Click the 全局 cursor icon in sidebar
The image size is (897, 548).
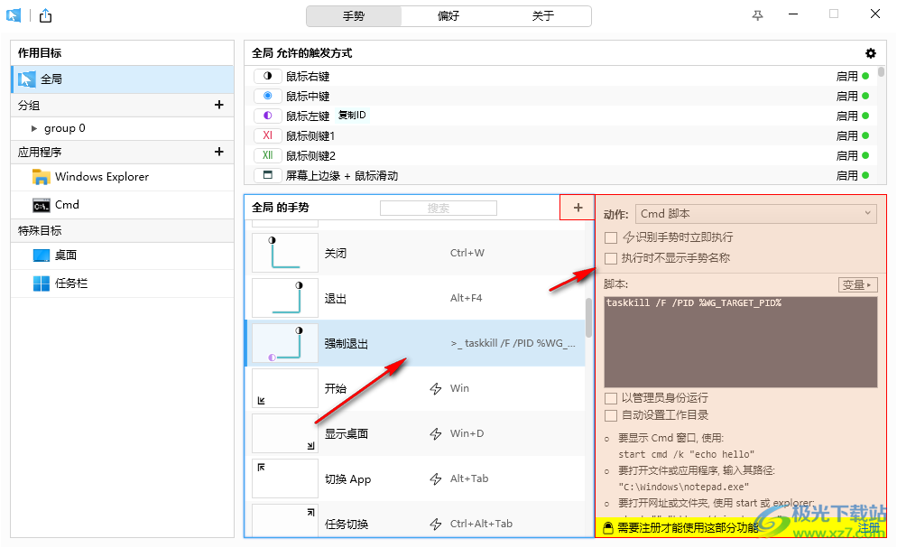coord(26,79)
